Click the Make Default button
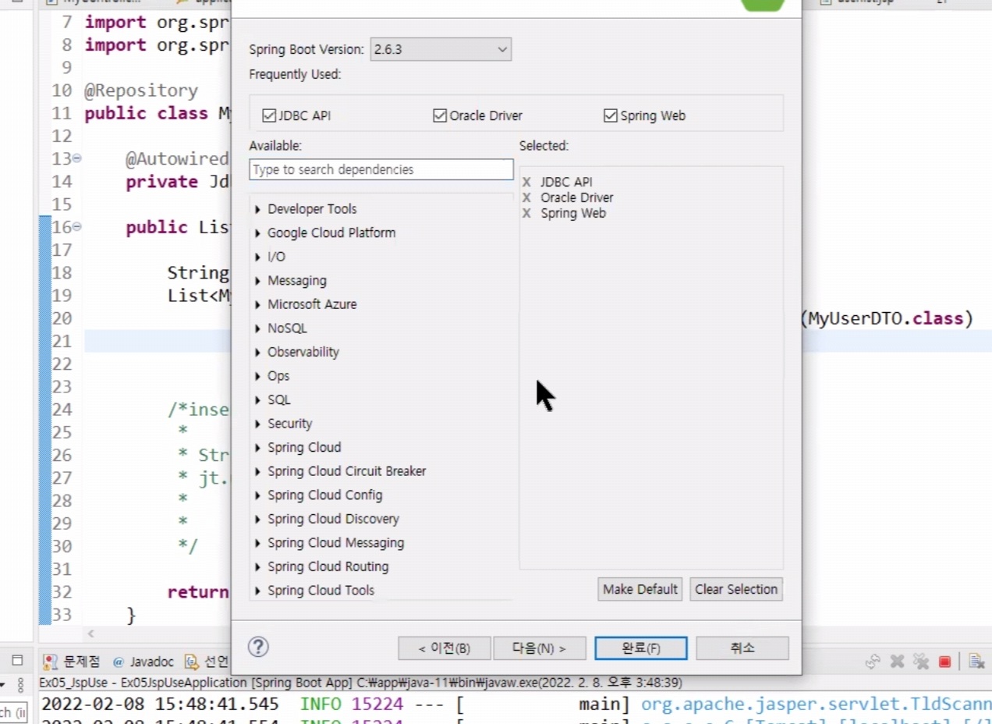 click(640, 589)
